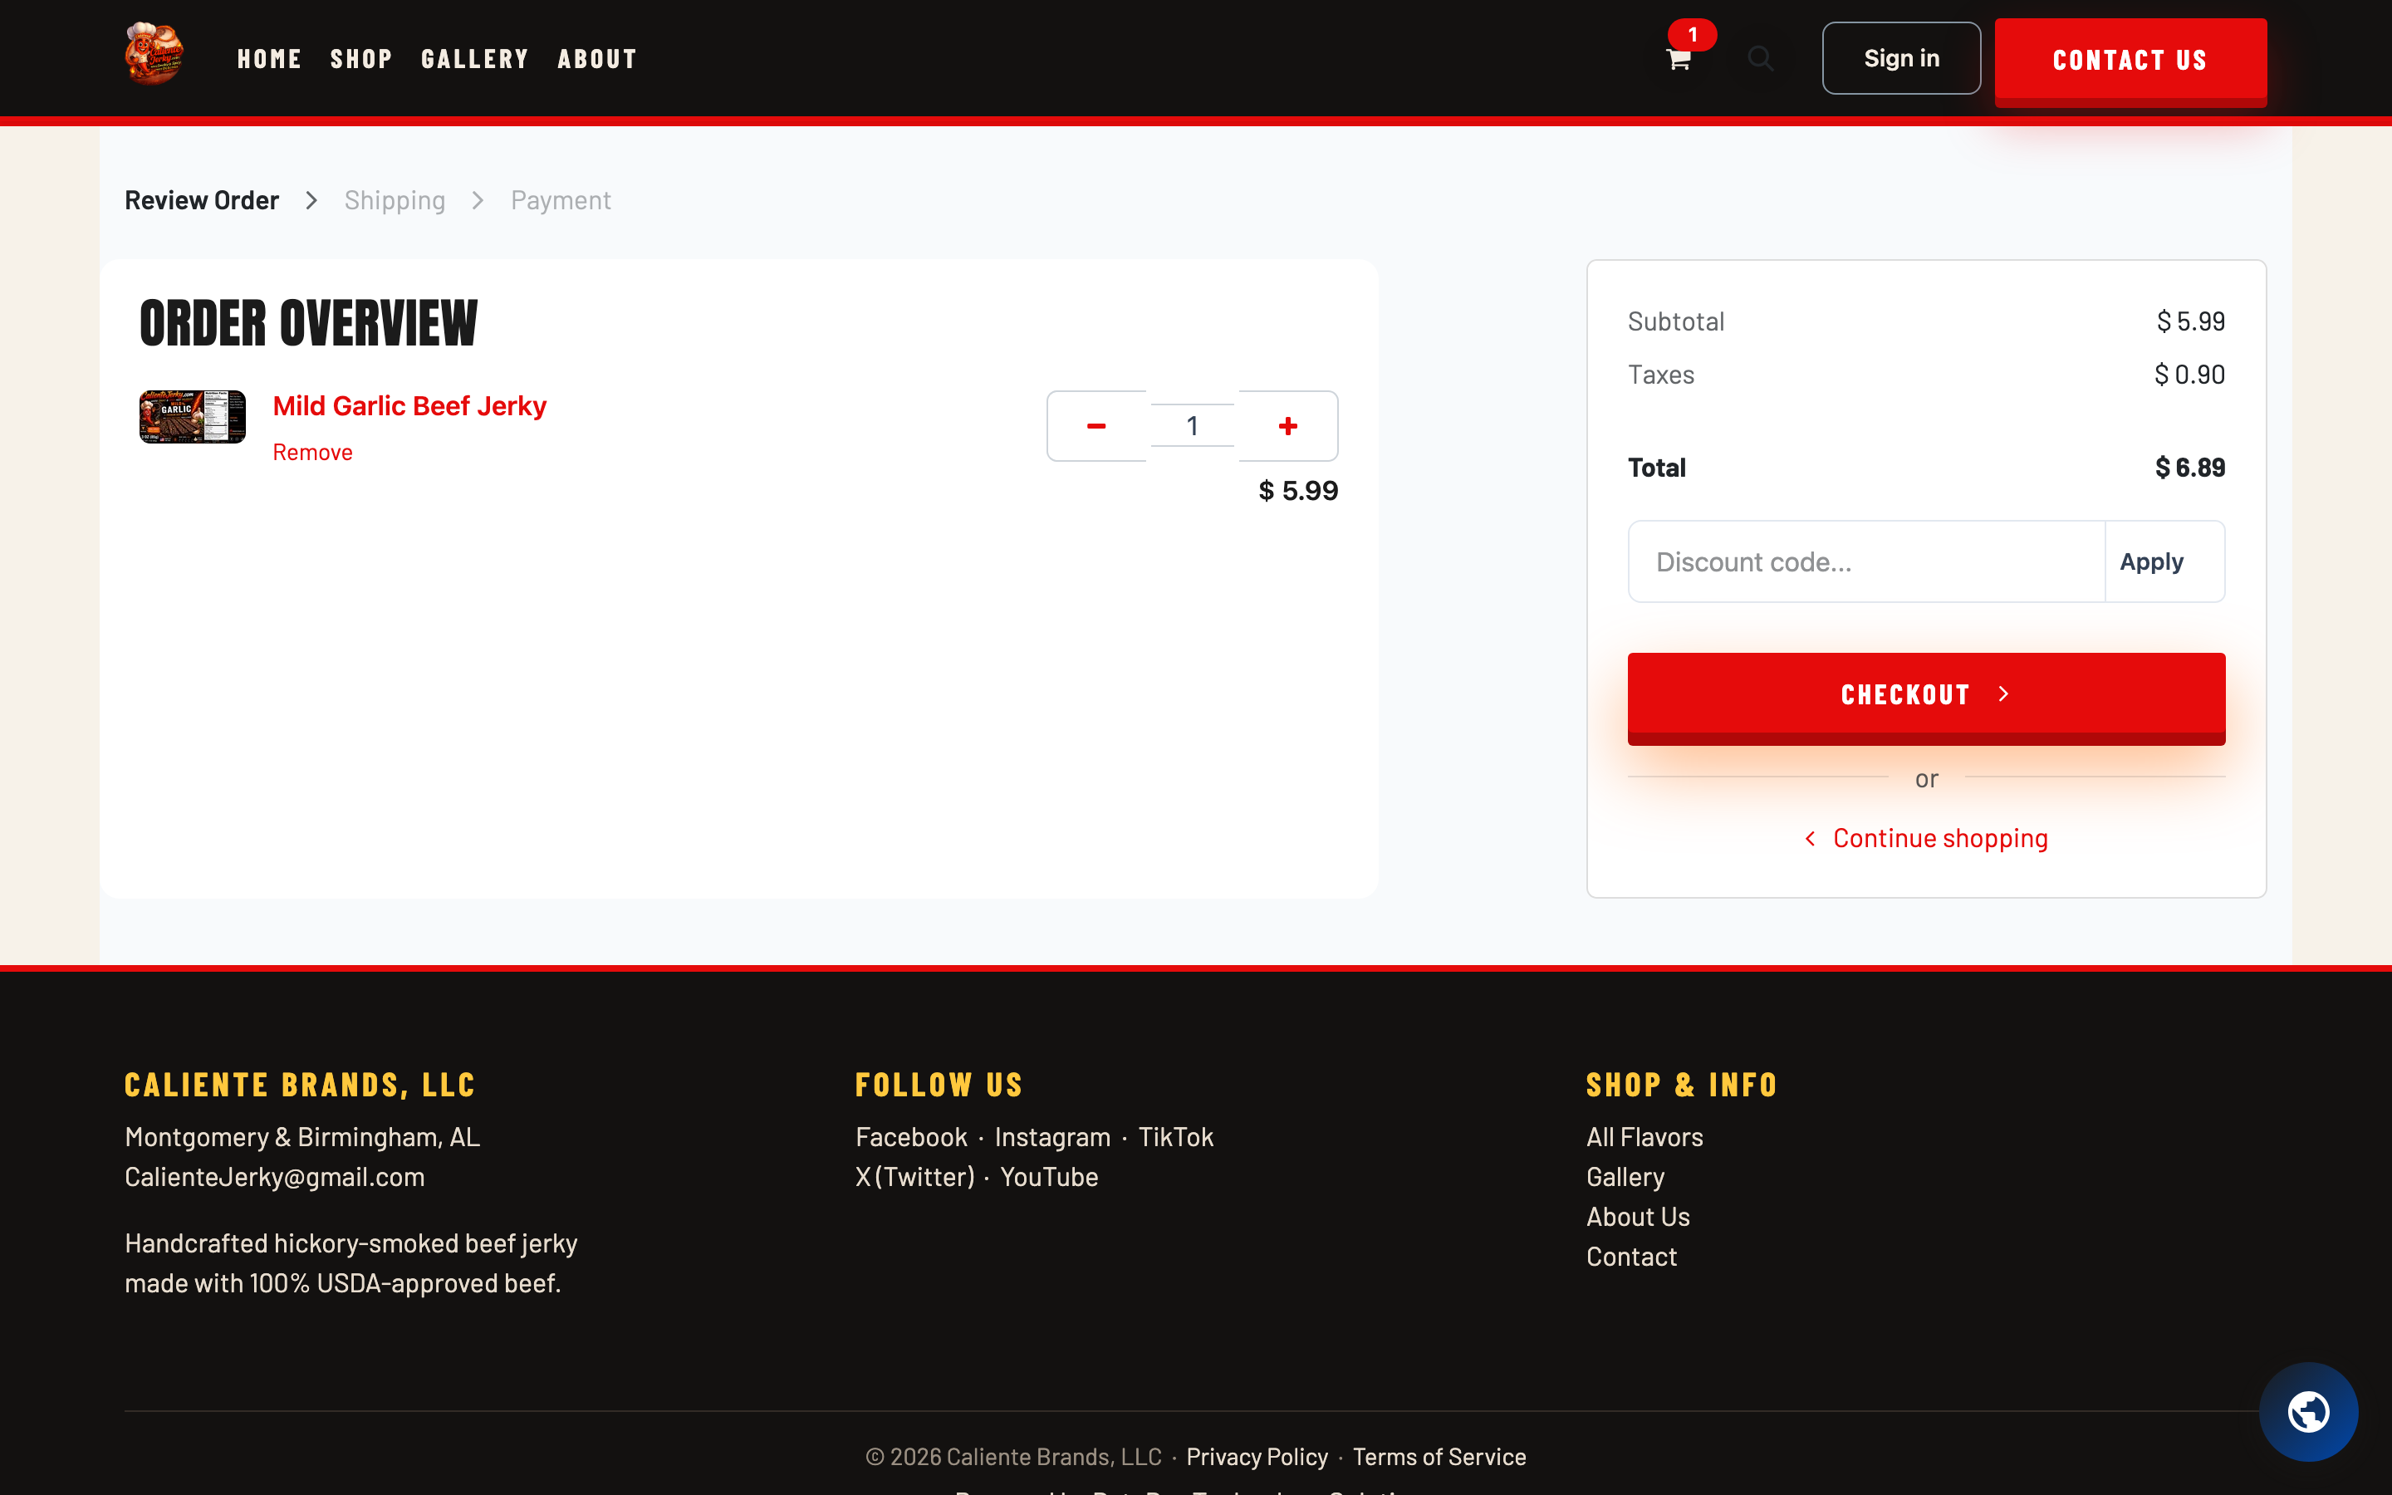Visit the YouTube link
The height and width of the screenshot is (1495, 2392).
1049,1177
